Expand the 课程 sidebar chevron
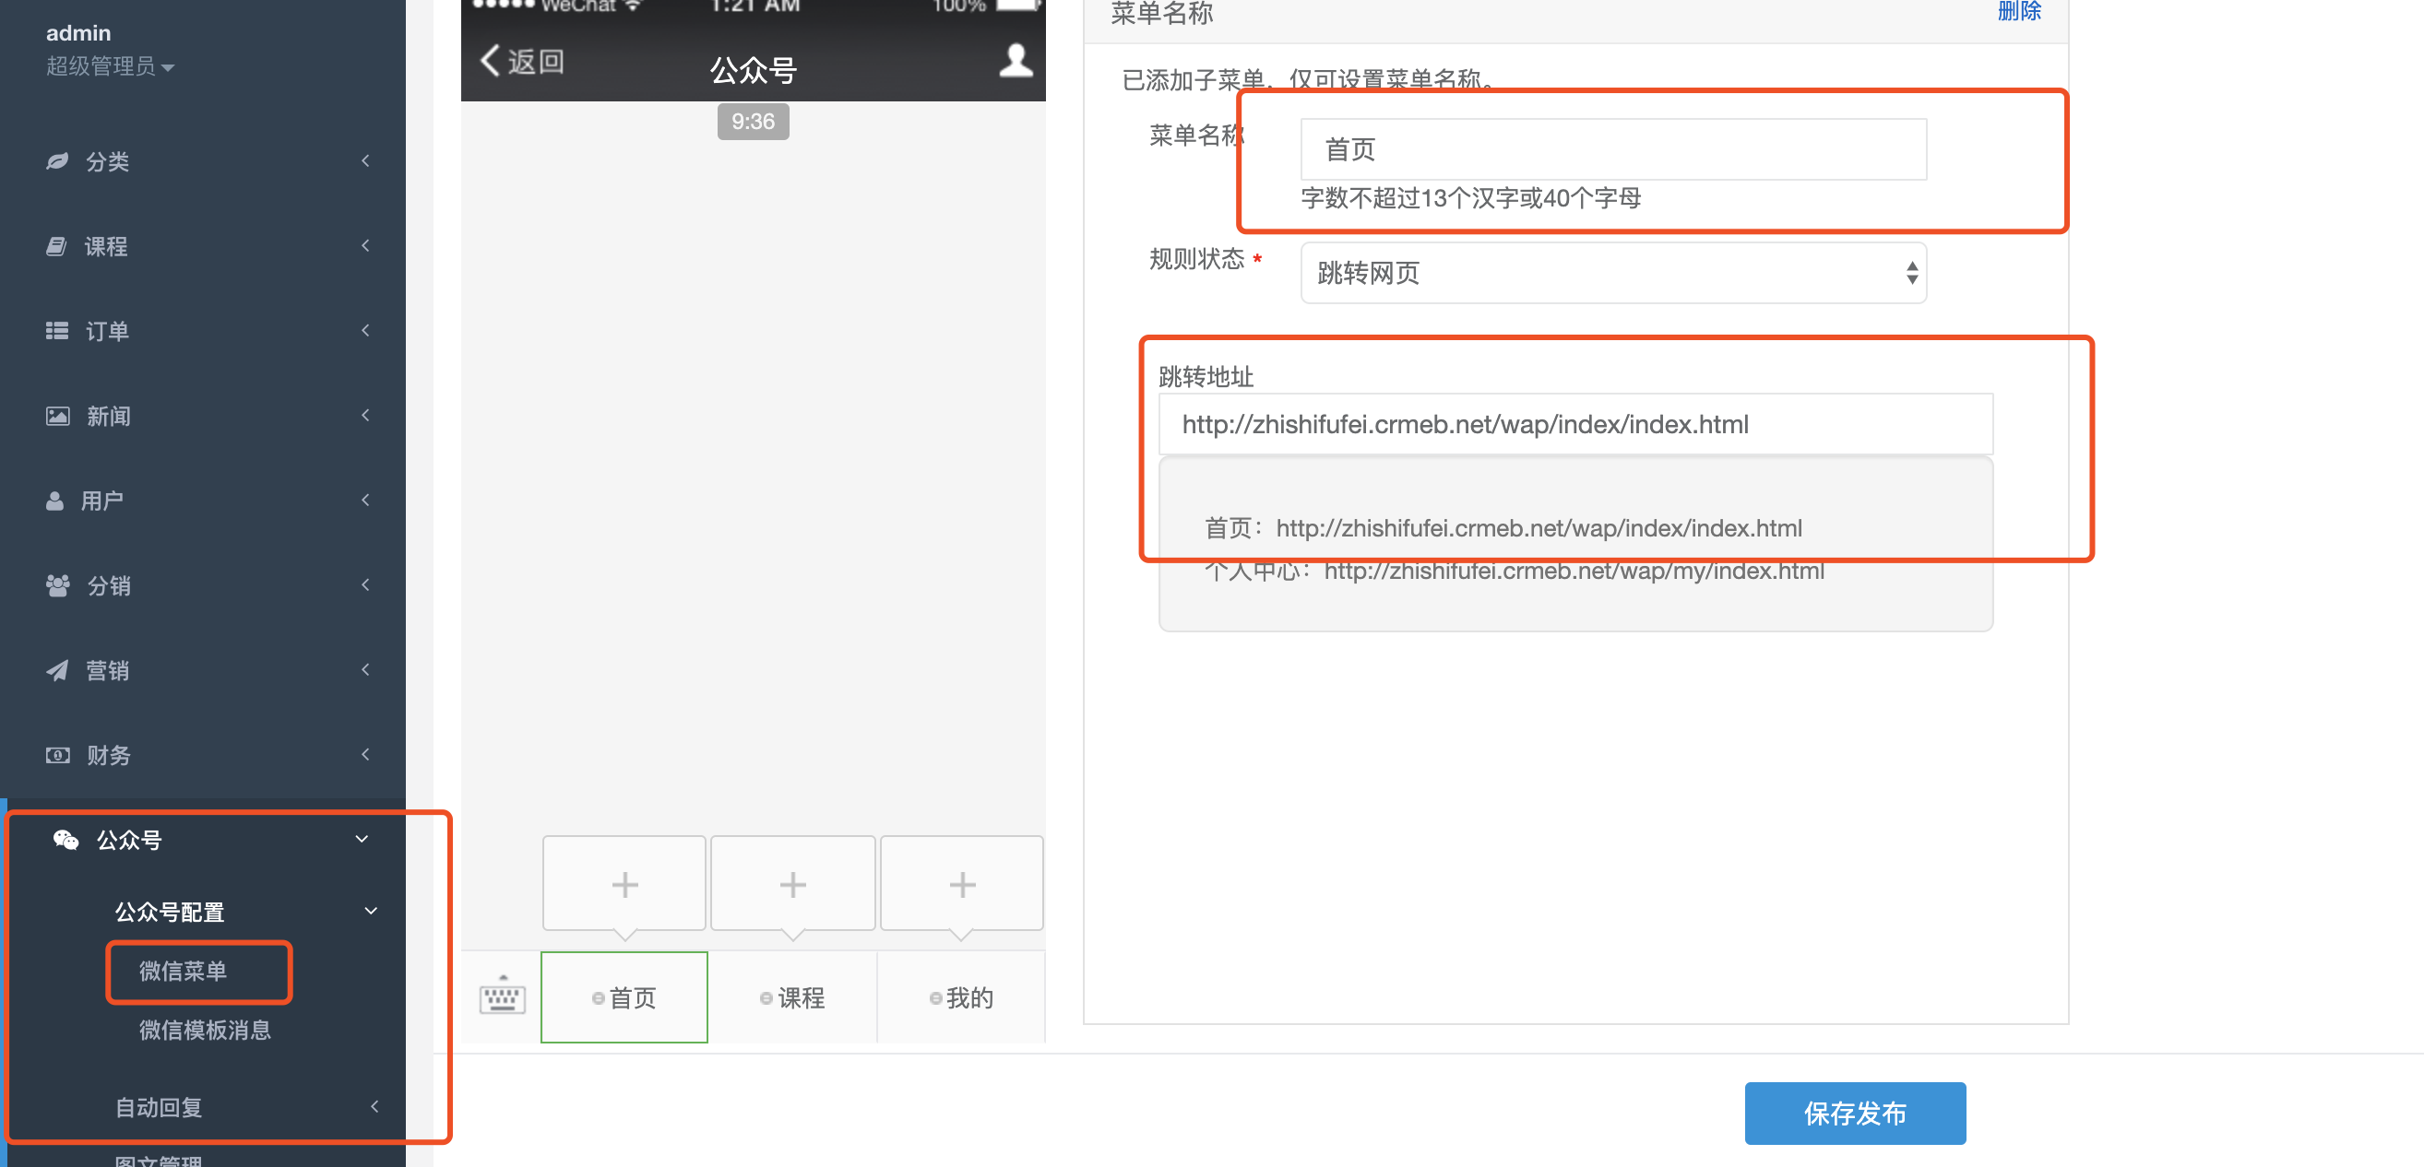Screen dimensions: 2424x1167 point(365,245)
